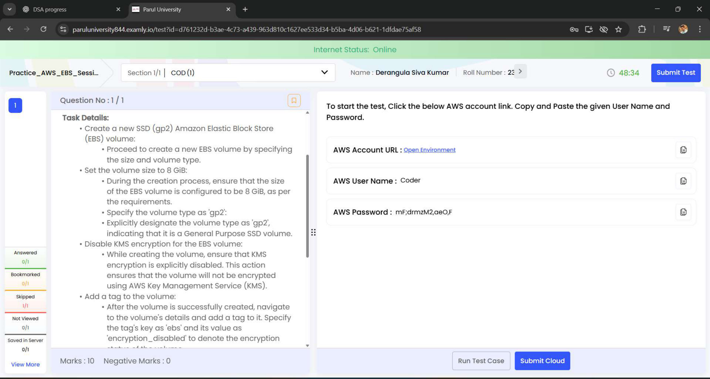
Task: Open the tab search dropdown arrow
Action: coord(9,9)
